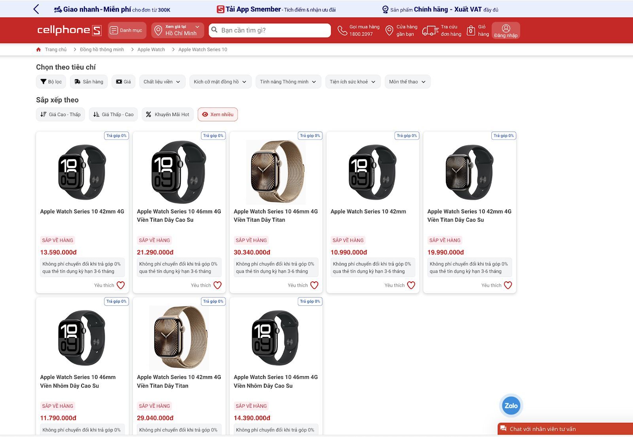The width and height of the screenshot is (633, 437).
Task: Favorite the 30.340.000đ Titan watch heart
Action: coord(315,285)
